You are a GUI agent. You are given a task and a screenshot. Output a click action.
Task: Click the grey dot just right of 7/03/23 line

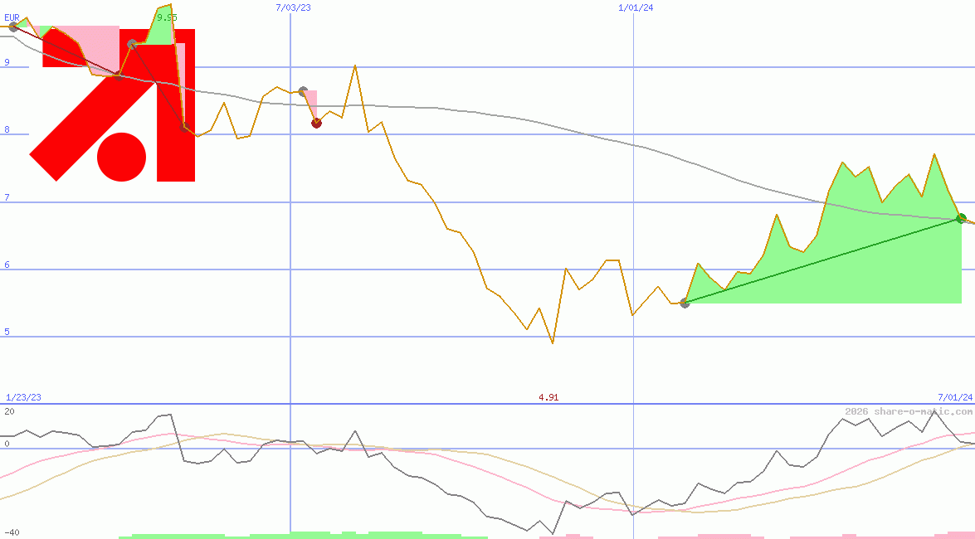pos(303,91)
